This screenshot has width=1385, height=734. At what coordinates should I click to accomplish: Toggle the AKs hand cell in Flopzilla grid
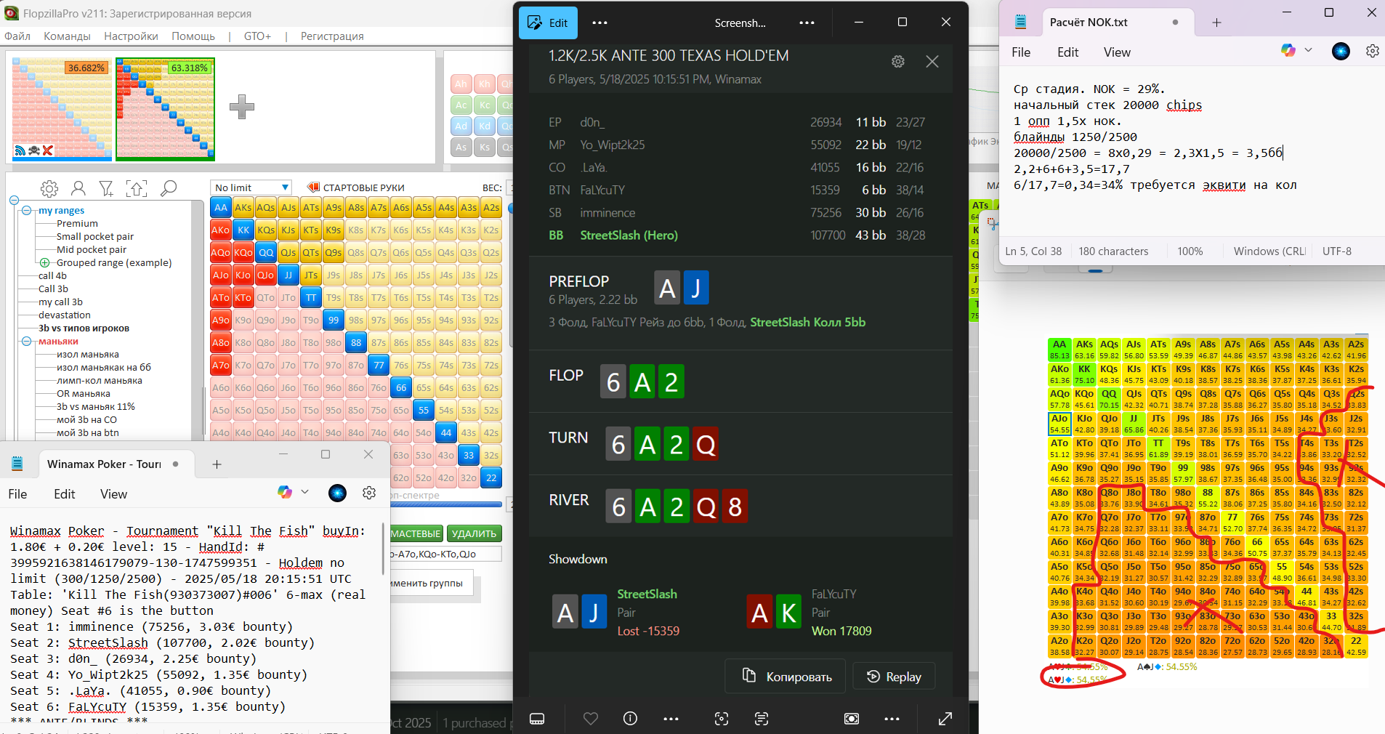pyautogui.click(x=243, y=207)
